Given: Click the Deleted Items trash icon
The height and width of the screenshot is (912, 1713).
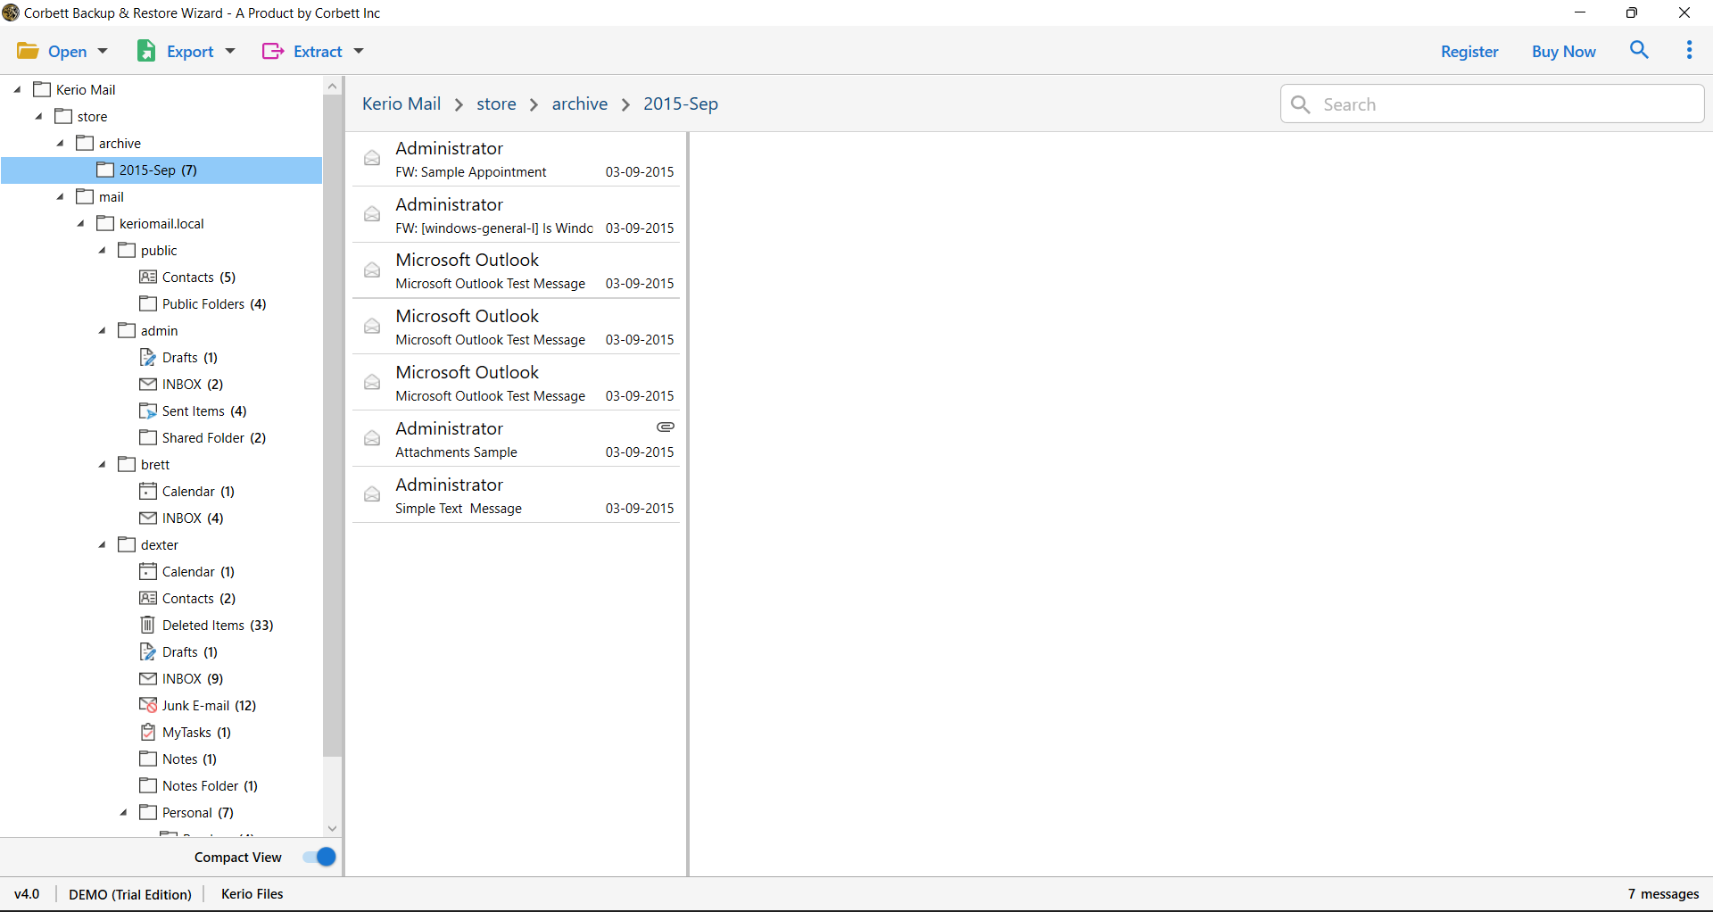Looking at the screenshot, I should [148, 625].
